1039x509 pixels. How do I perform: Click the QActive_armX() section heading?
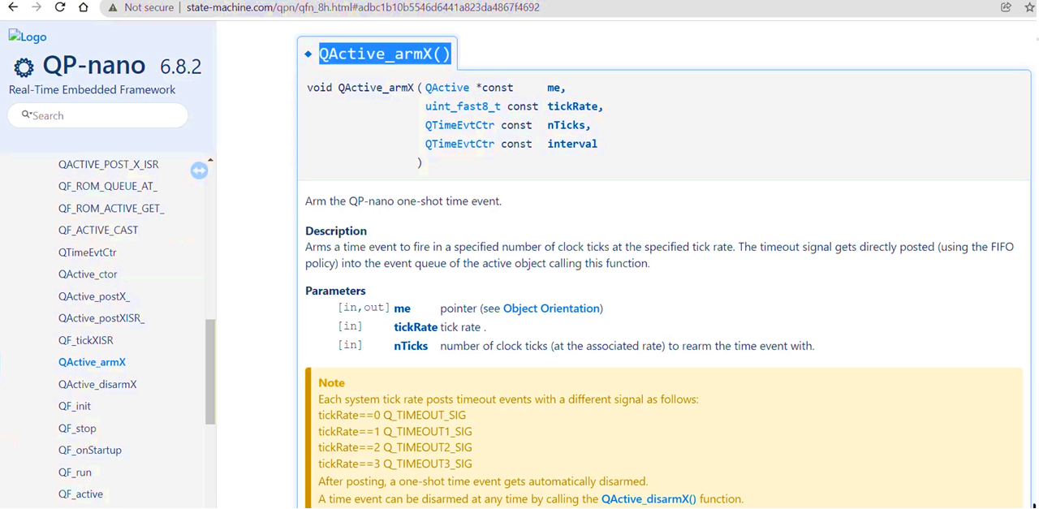385,54
